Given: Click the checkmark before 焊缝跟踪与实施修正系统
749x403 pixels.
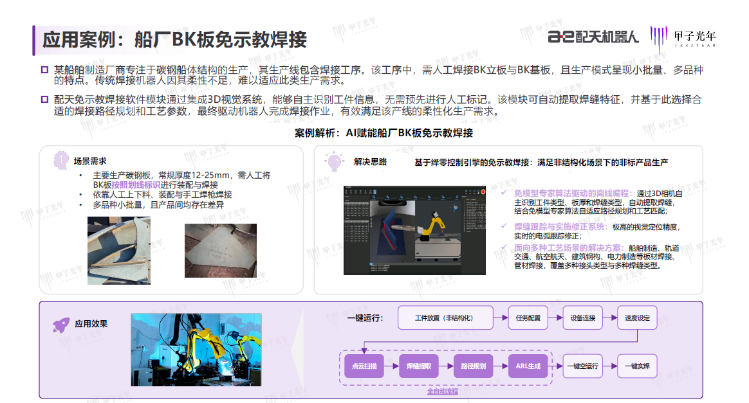Looking at the screenshot, I should tap(504, 226).
